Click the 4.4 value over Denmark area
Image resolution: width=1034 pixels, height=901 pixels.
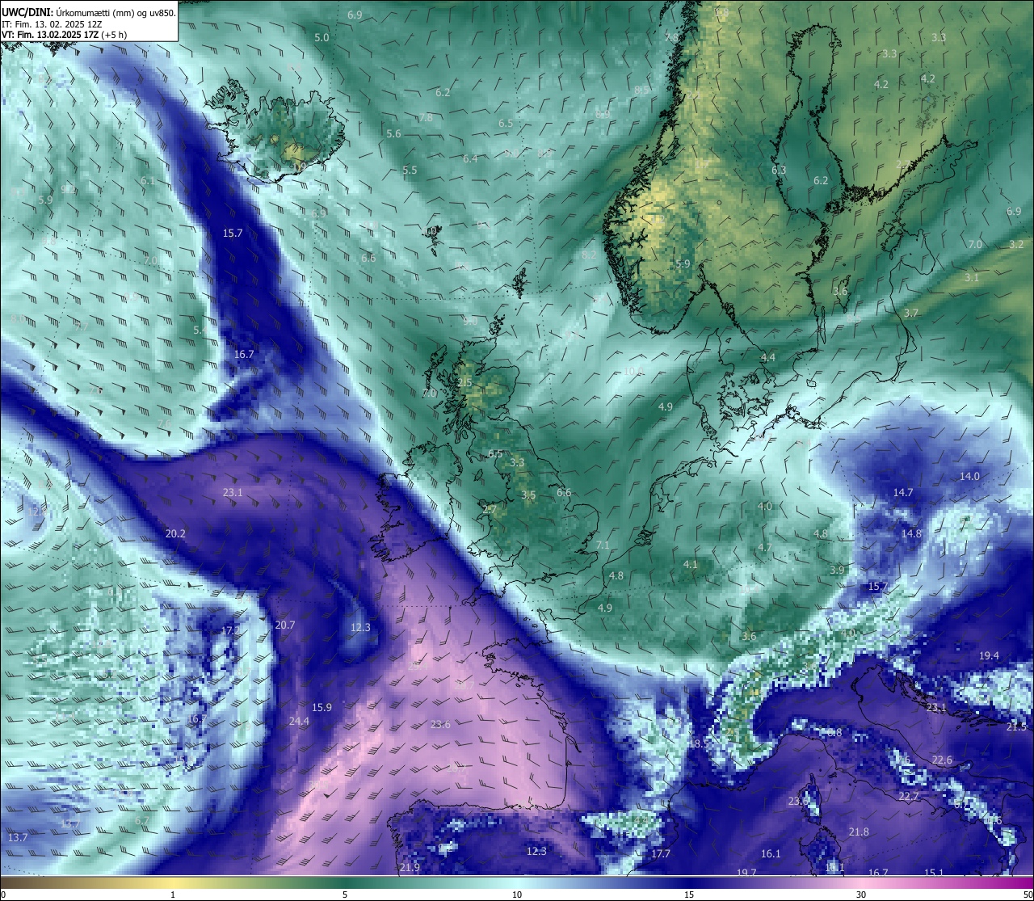pyautogui.click(x=767, y=357)
